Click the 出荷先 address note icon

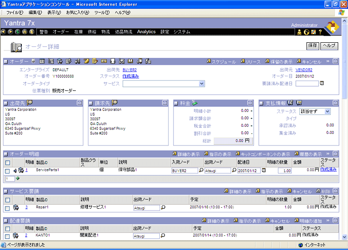click(30, 102)
